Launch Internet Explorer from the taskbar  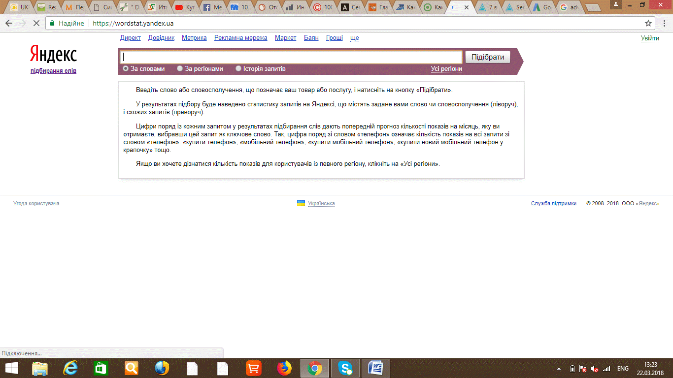pyautogui.click(x=71, y=368)
